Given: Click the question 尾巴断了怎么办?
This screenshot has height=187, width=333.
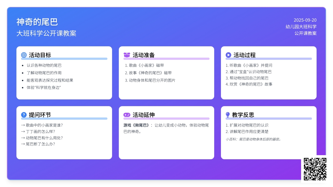Looking at the screenshot, I should point(40,144).
